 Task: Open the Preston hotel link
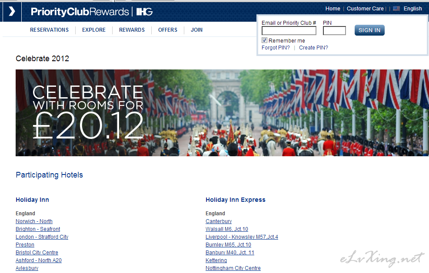25,245
